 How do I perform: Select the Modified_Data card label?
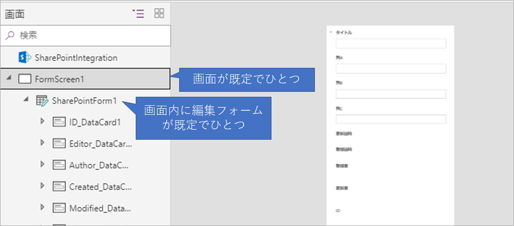point(100,208)
